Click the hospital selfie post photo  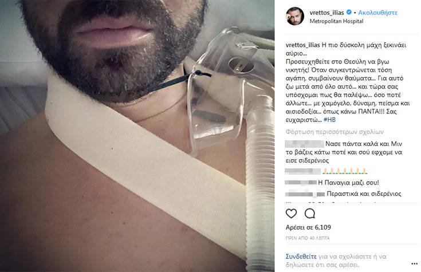tap(137, 136)
